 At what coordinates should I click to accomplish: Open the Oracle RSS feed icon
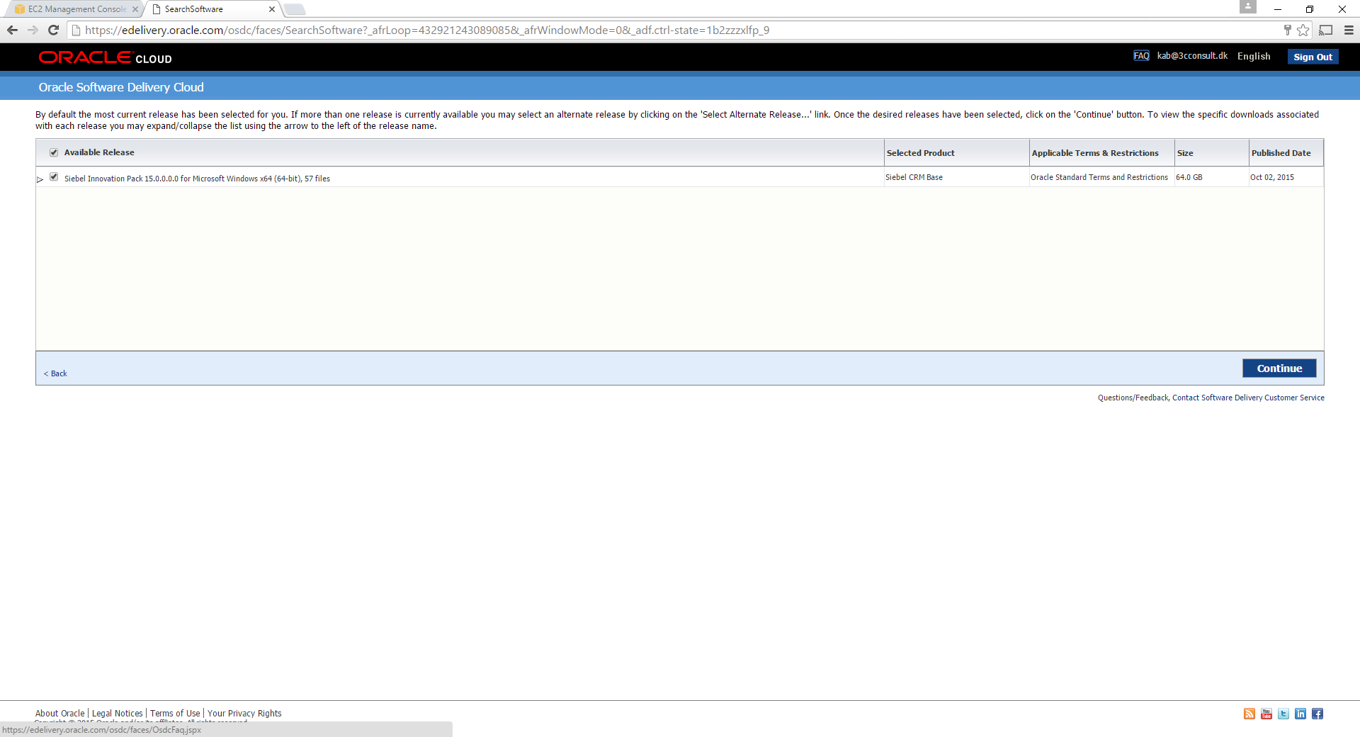(1249, 714)
